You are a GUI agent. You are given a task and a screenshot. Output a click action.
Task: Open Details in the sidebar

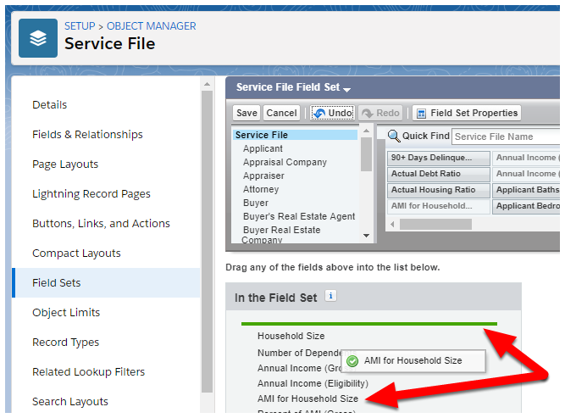pyautogui.click(x=50, y=104)
